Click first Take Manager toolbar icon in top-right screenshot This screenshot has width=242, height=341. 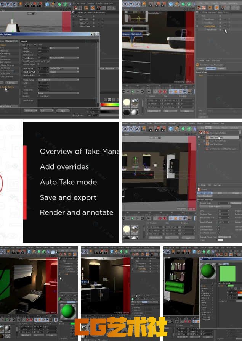click(199, 8)
